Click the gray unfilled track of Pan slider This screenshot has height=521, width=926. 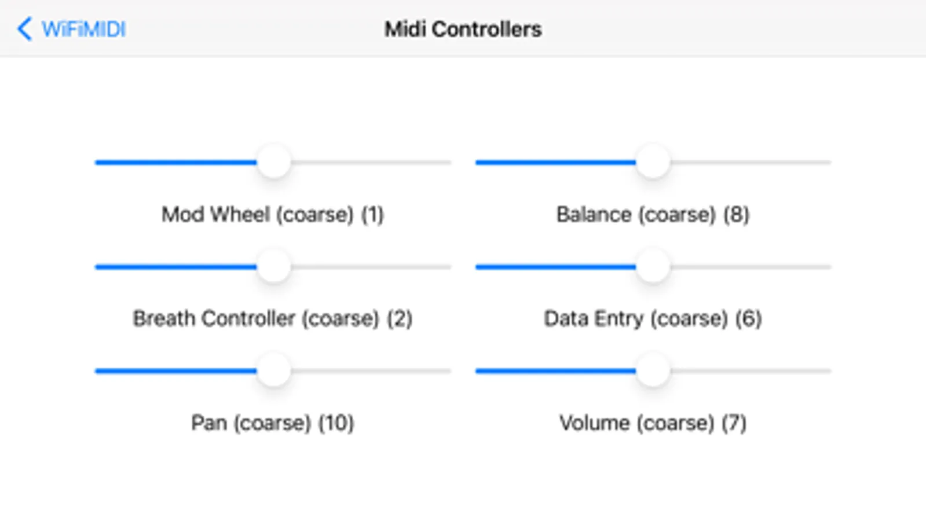click(x=371, y=371)
